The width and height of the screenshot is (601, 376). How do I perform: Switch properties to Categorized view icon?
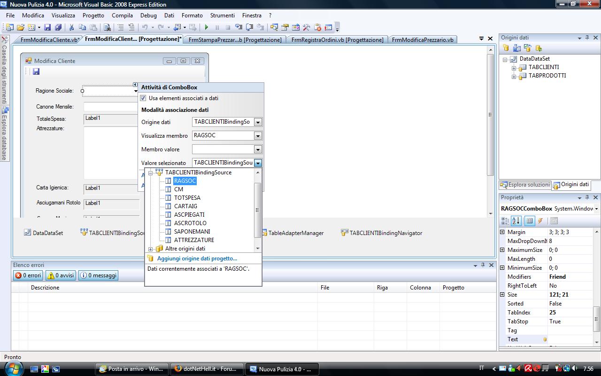tap(505, 221)
